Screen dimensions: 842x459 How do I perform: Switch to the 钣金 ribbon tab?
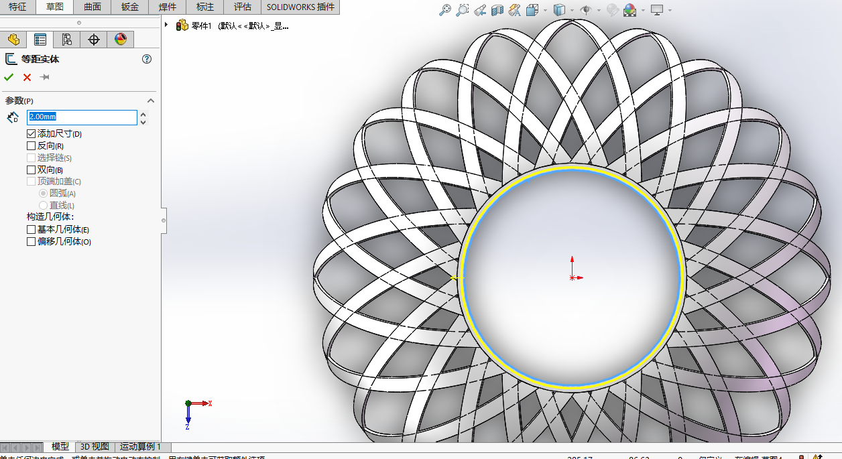(x=130, y=7)
